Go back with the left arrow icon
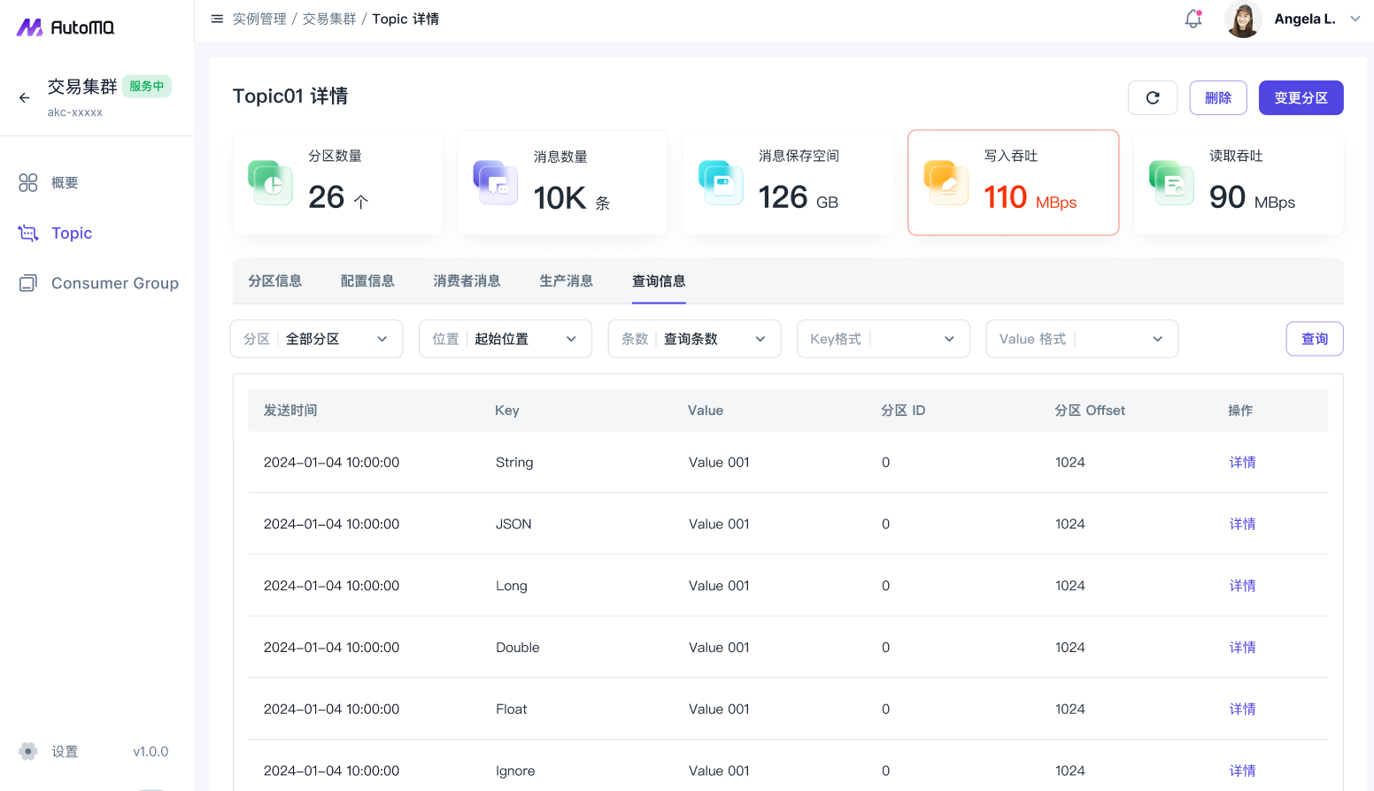Image resolution: width=1374 pixels, height=791 pixels. coord(25,98)
